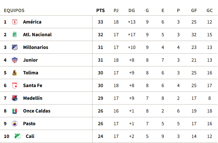Click the Santa Fe red crest

(x=15, y=85)
